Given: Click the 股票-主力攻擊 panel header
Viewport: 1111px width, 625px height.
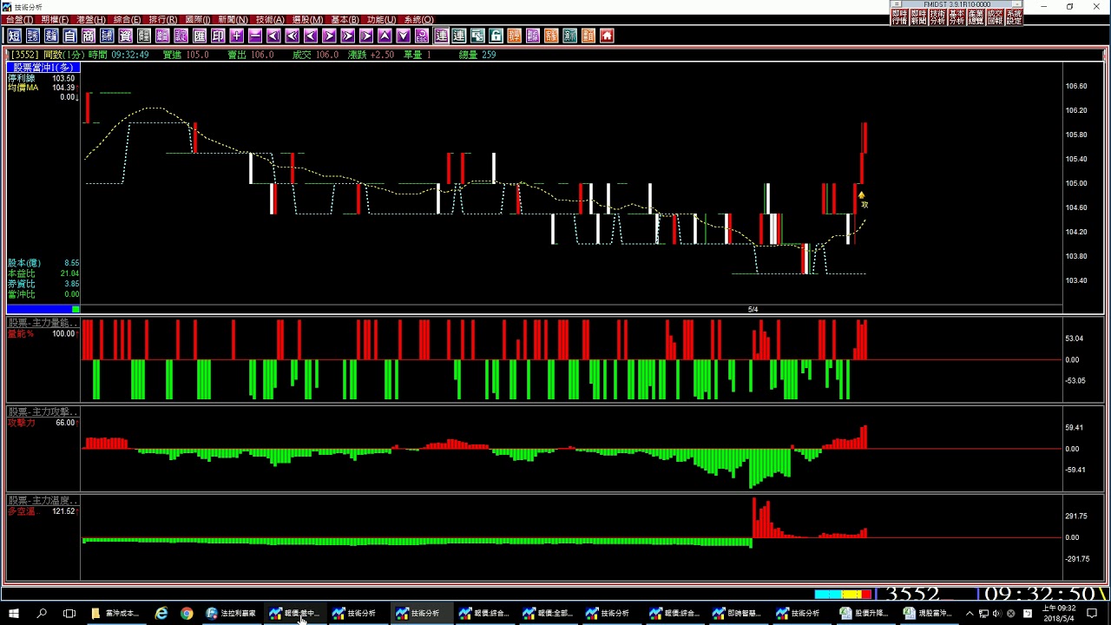Looking at the screenshot, I should click(43, 411).
